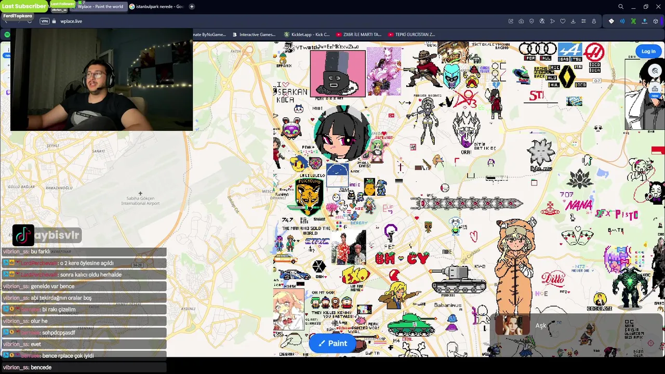Open the downloads icon

573,21
